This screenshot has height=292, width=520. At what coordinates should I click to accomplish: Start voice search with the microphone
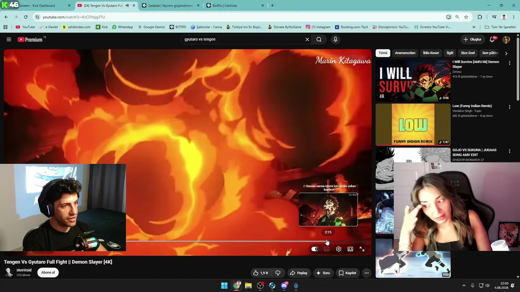pyautogui.click(x=335, y=39)
